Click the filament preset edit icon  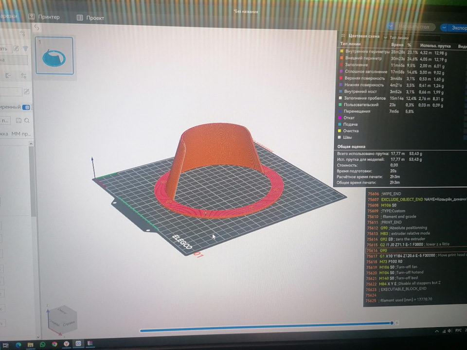(x=26, y=92)
